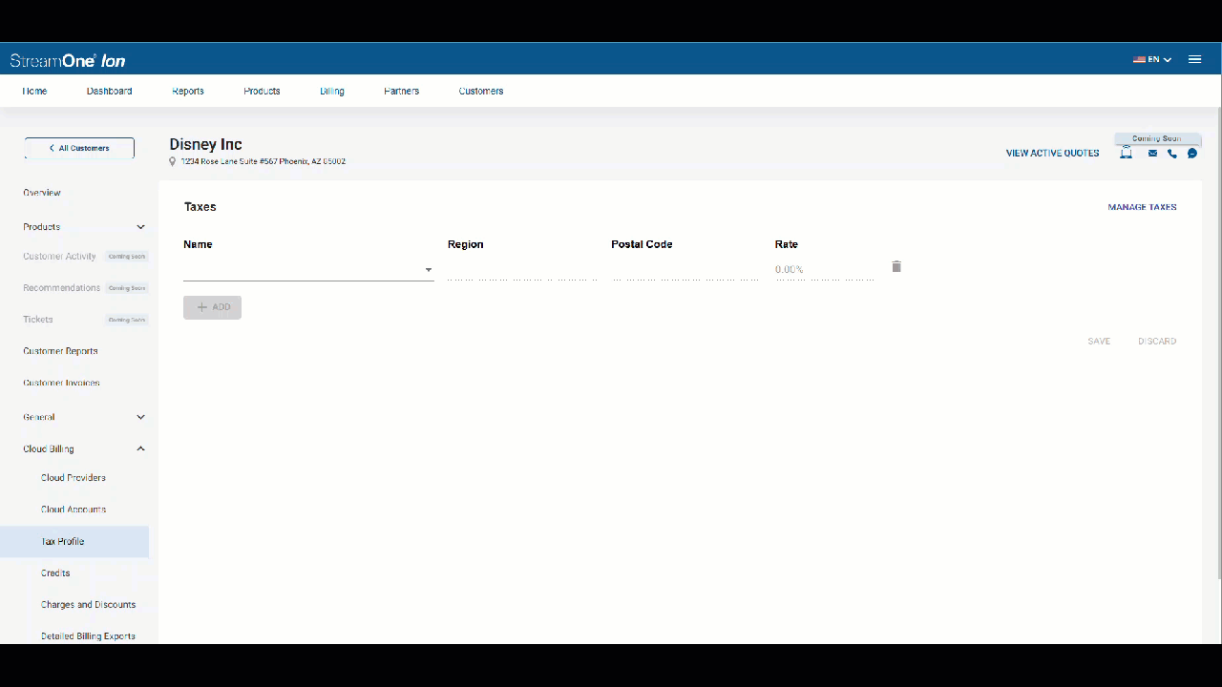1222x687 pixels.
Task: Click the Region input field
Action: point(523,270)
